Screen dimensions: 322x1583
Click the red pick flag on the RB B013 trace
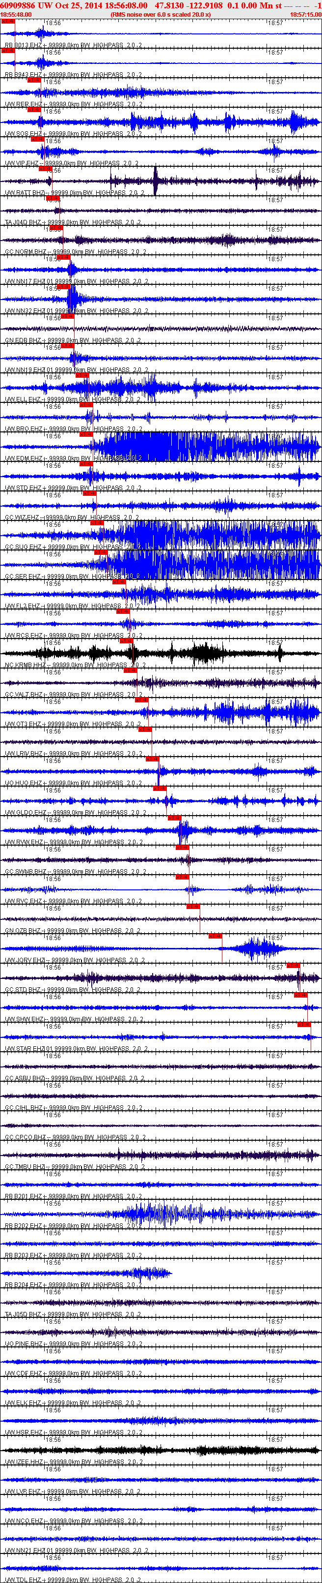click(x=7, y=21)
